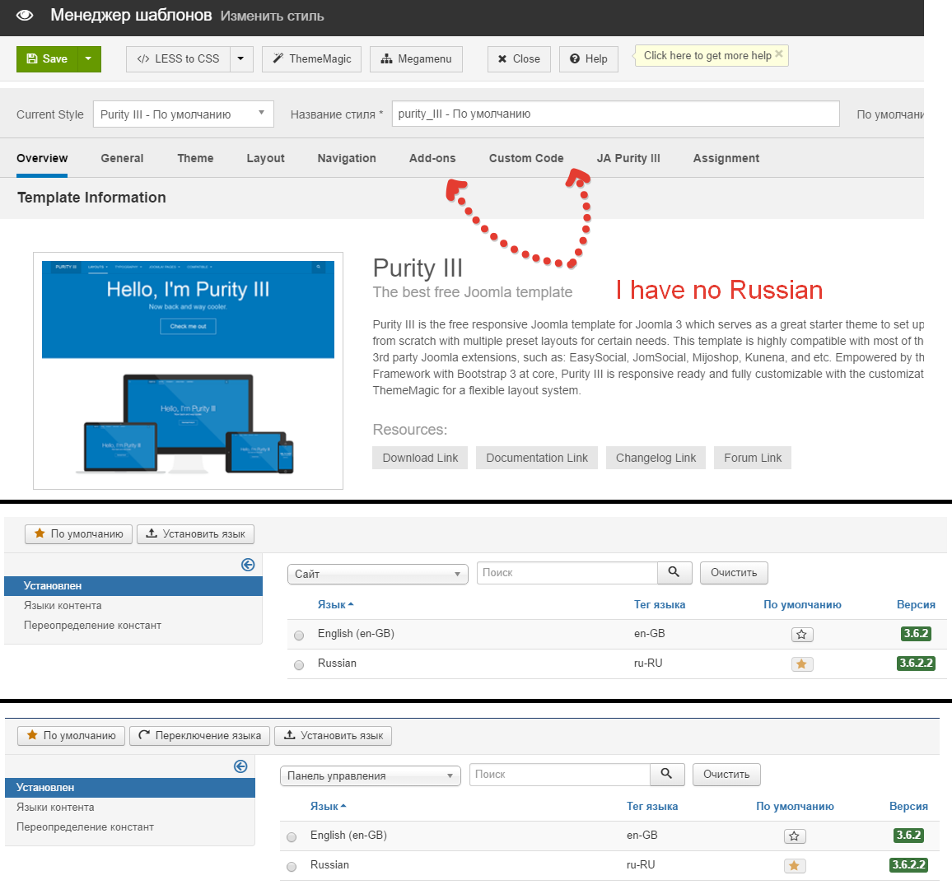The height and width of the screenshot is (894, 952).
Task: Open the Save button dropdown arrow
Action: 89,59
